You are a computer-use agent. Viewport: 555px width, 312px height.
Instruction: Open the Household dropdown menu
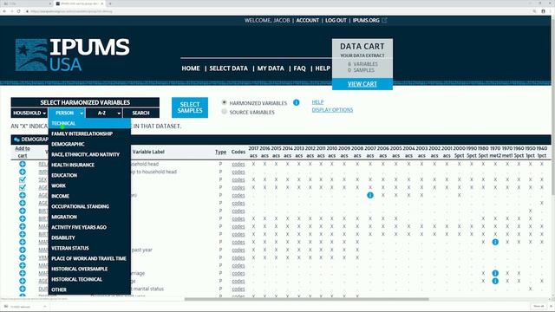(x=29, y=113)
